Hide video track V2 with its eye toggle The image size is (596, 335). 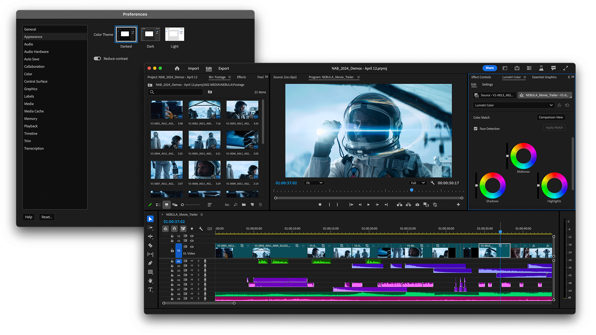pyautogui.click(x=192, y=240)
